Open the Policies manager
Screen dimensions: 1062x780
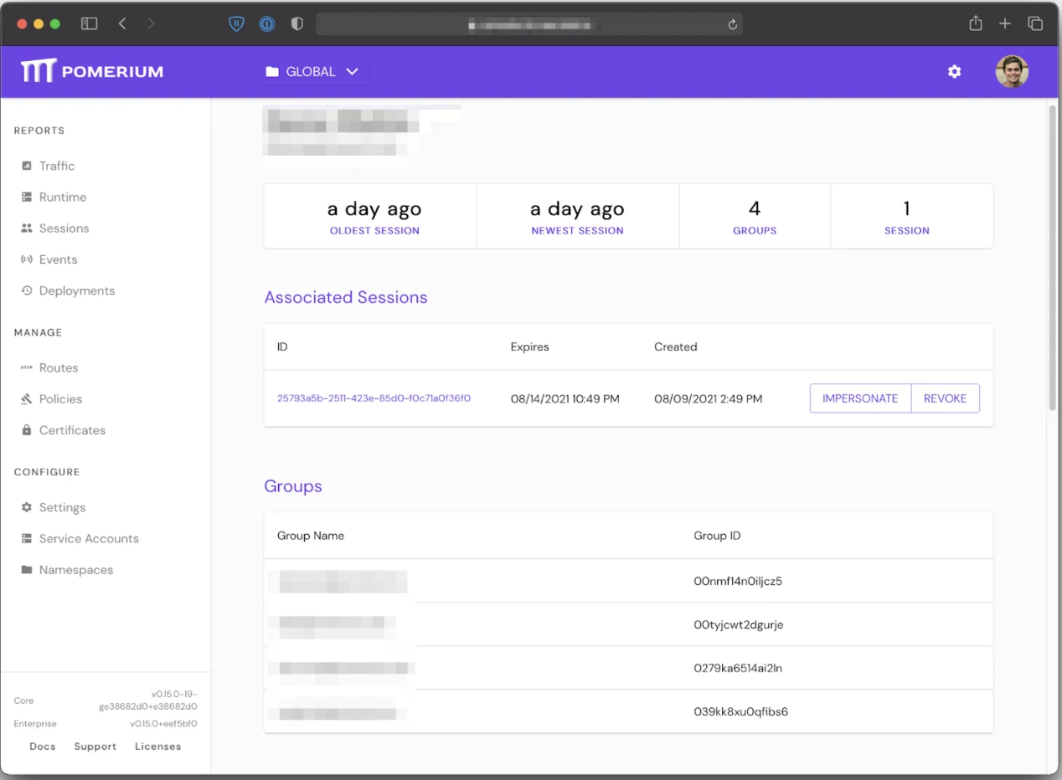(x=58, y=398)
